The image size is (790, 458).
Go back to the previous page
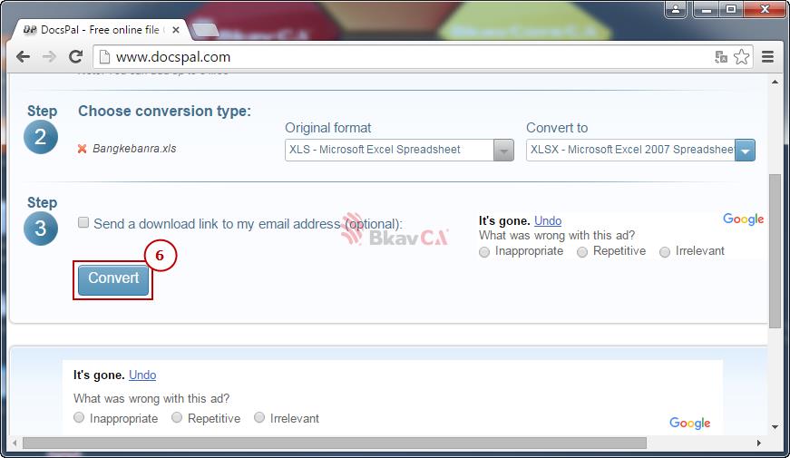click(x=24, y=57)
